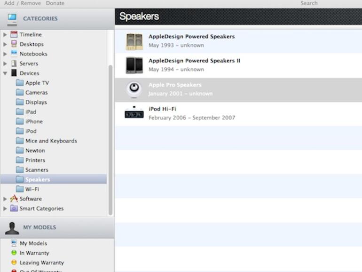Image resolution: width=362 pixels, height=272 pixels.
Task: Click the Notebooks laptop icon
Action: point(14,54)
